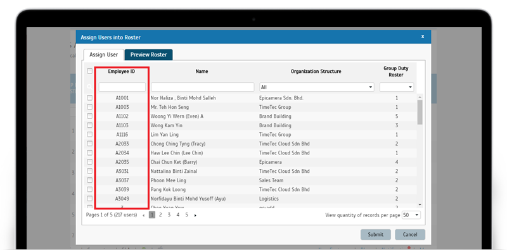Click employee ID A3039 cell
The height and width of the screenshot is (250, 507).
[x=122, y=189]
